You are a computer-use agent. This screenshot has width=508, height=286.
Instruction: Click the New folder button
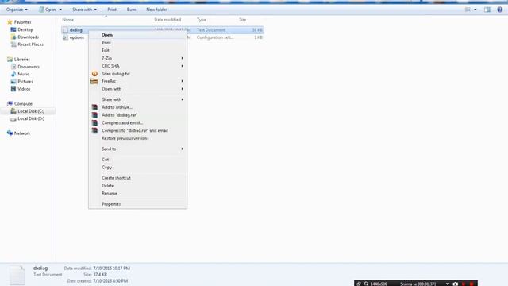click(156, 10)
